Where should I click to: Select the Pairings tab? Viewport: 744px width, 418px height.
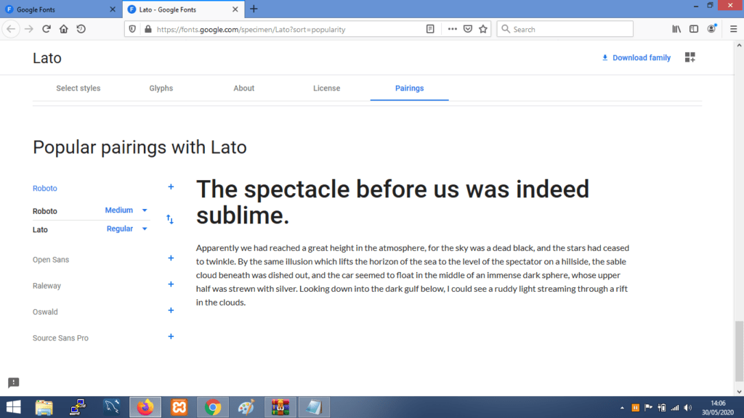(410, 88)
